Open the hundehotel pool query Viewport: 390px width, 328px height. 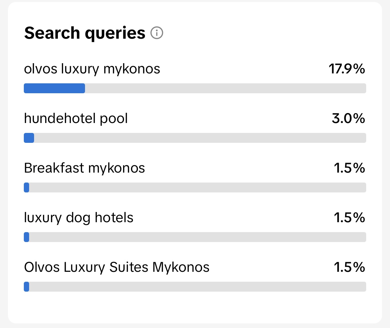[76, 118]
